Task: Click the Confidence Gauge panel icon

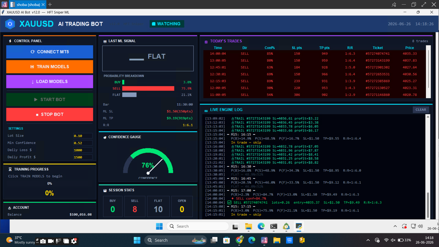Action: pos(105,137)
